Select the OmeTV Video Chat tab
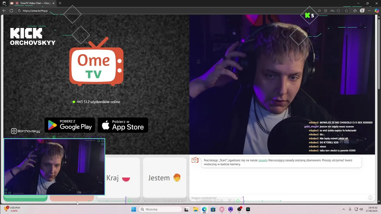This screenshot has width=381, height=214. [x=33, y=3]
